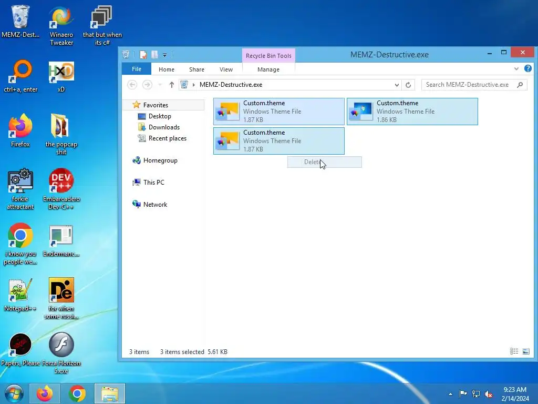The height and width of the screenshot is (404, 538).
Task: Open the MEMZ-Dest... recycle bin desktop icon
Action: click(20, 21)
